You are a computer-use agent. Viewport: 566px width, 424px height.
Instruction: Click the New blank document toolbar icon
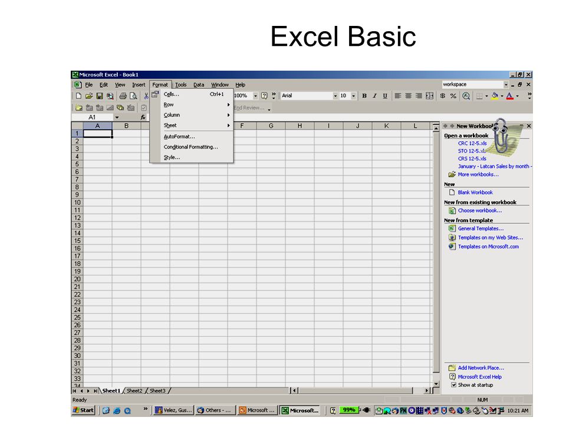[78, 96]
